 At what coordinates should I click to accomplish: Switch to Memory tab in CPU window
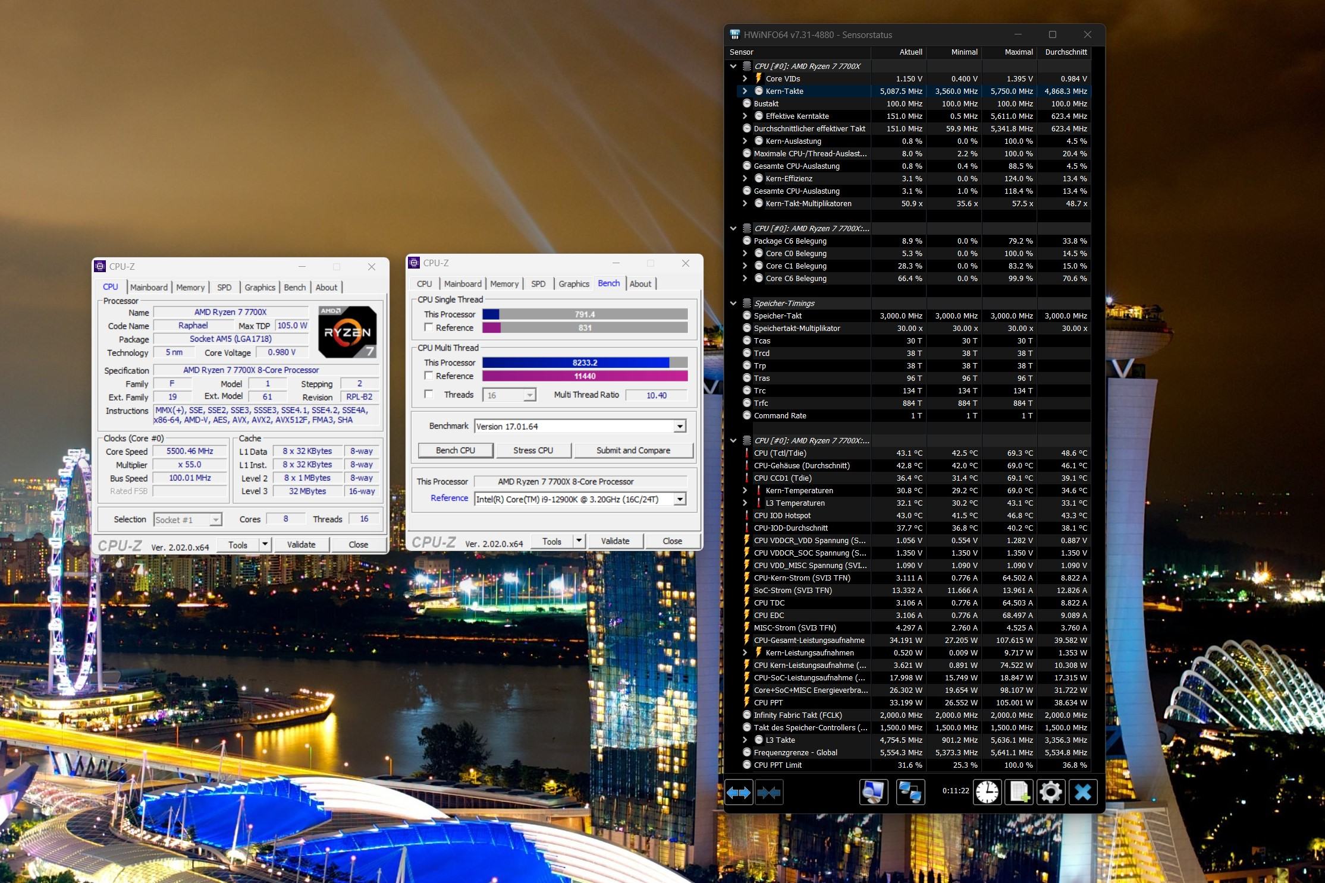point(190,287)
